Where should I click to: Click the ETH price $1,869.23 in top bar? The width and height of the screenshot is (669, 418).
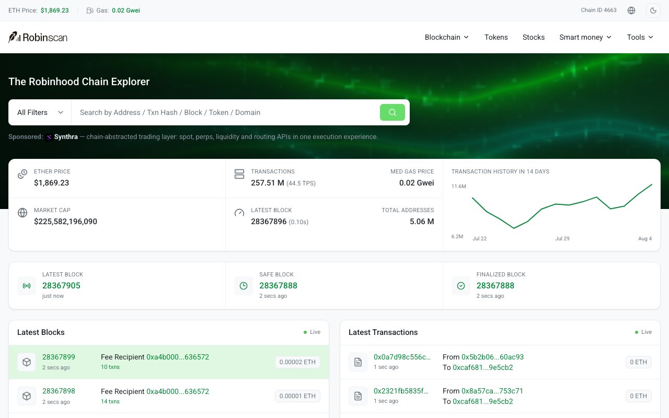[55, 10]
